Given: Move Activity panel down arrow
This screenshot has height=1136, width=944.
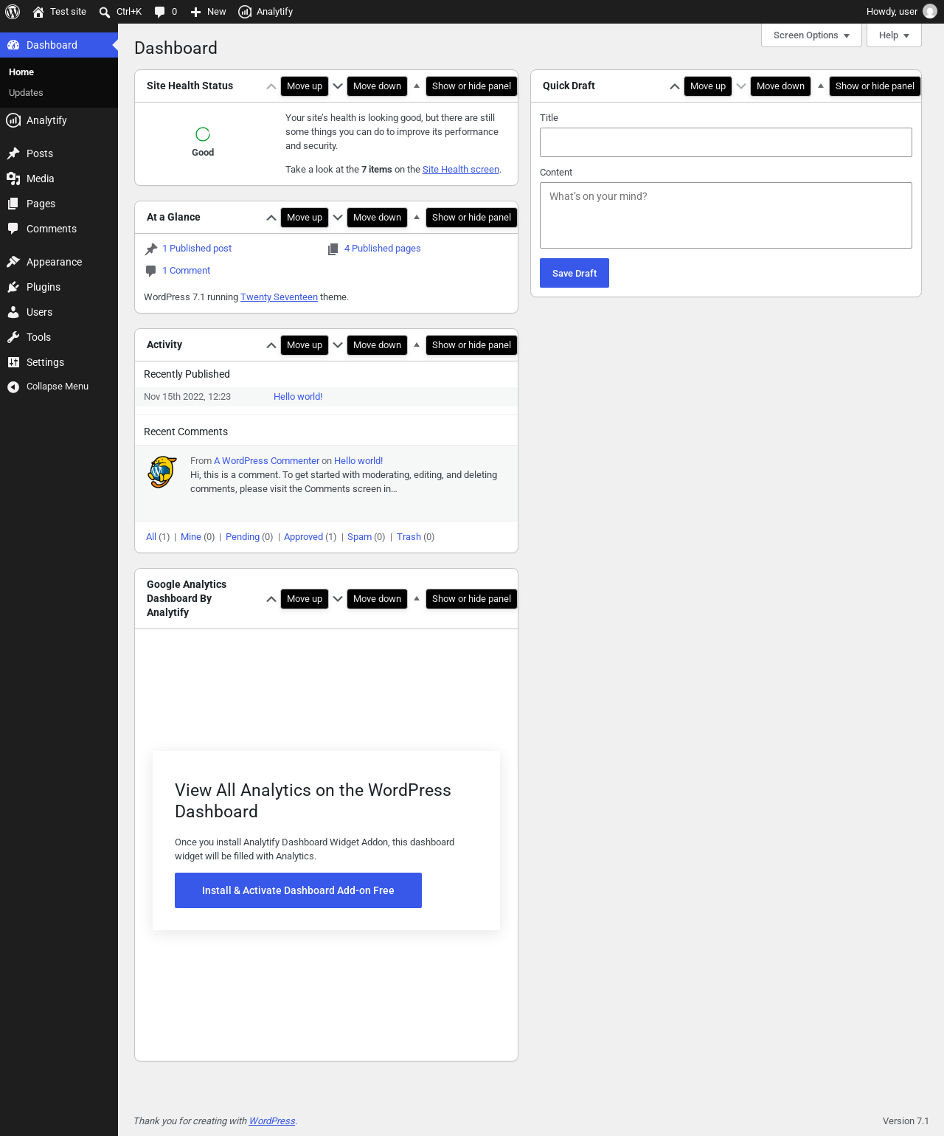Looking at the screenshot, I should coord(338,345).
